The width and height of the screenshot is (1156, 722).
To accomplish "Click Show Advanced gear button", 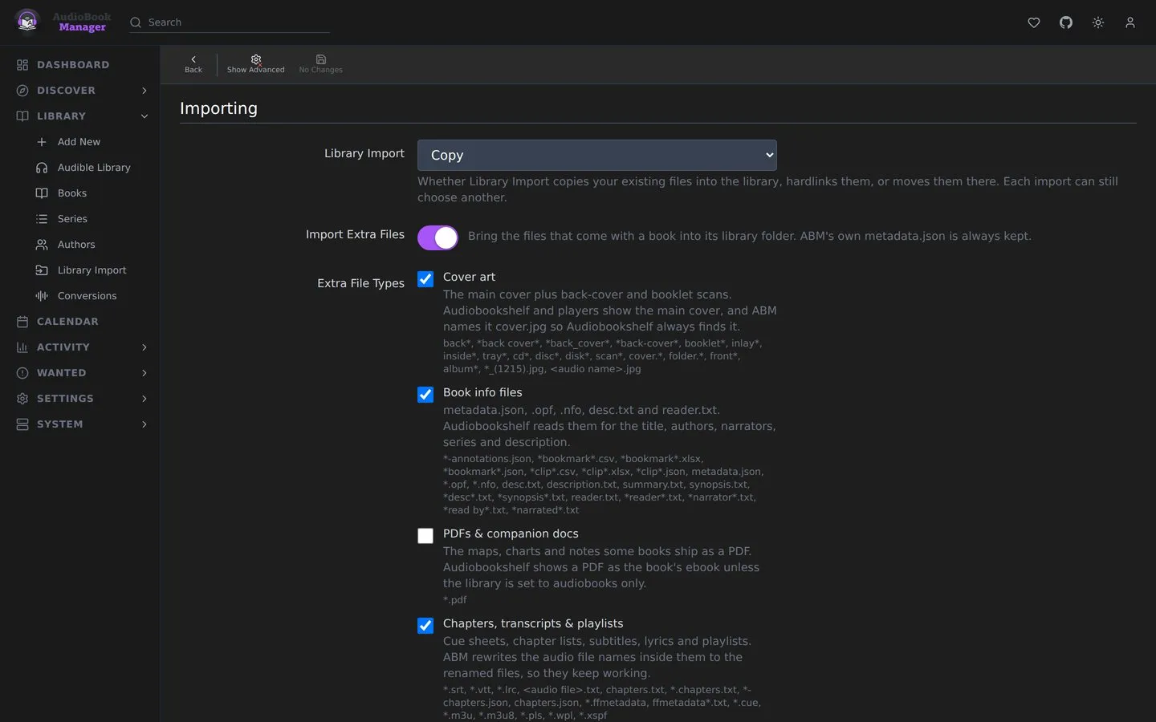I will pyautogui.click(x=255, y=64).
